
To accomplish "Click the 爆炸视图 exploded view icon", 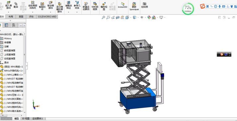I will 104,6.
